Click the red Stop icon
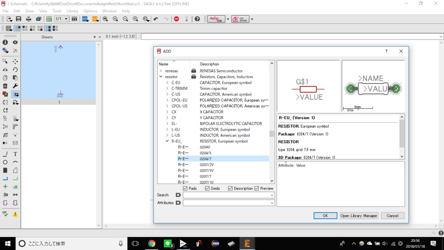This screenshot has width=444, height=250. 176,19
